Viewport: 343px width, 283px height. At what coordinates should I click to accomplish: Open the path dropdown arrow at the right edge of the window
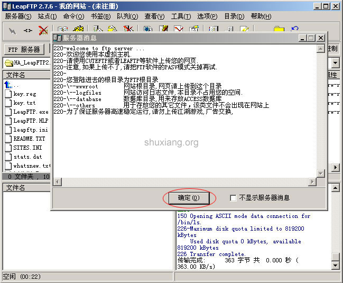point(335,63)
